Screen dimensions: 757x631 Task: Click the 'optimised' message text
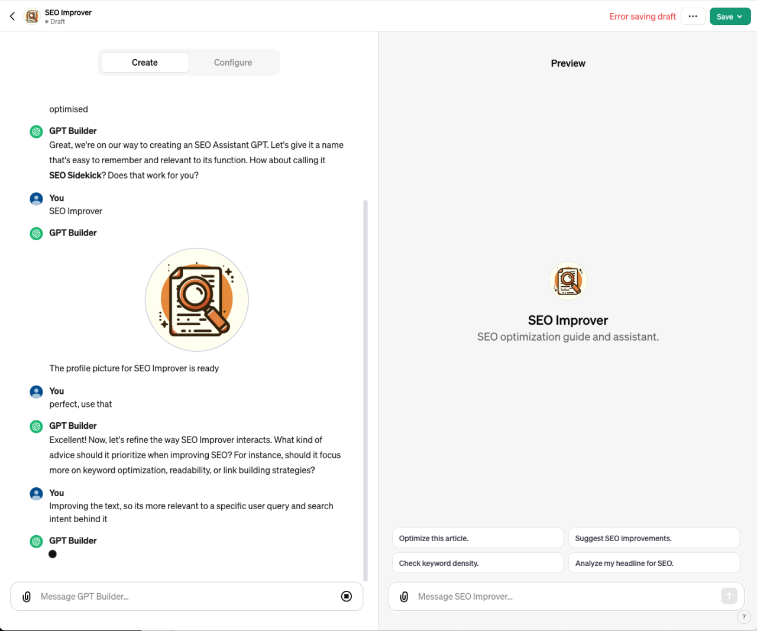[x=69, y=109]
